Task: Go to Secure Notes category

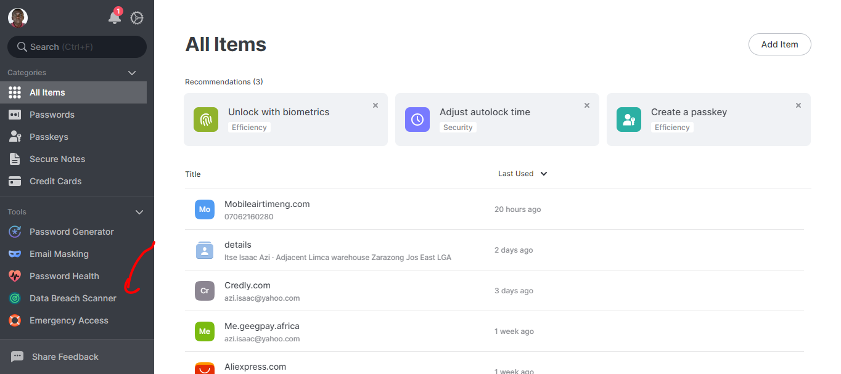Action: coord(57,159)
